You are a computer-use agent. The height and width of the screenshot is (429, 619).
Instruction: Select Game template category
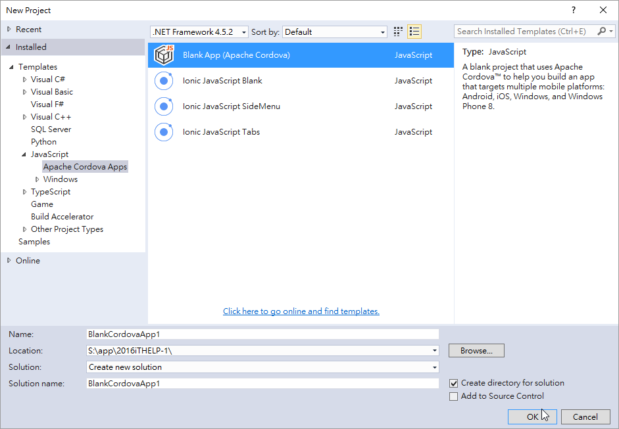[42, 204]
